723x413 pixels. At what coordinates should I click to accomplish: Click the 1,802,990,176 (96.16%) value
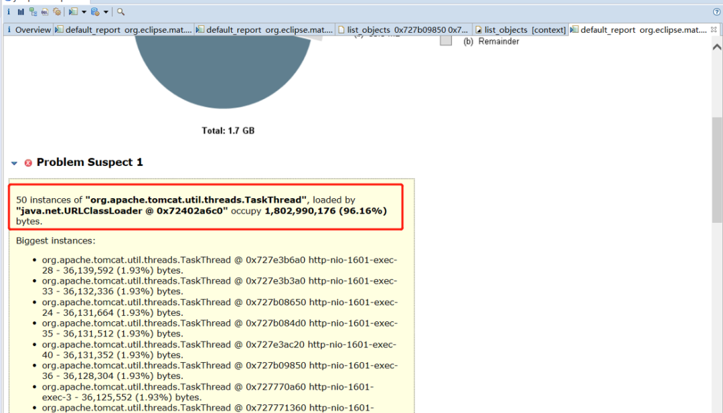(x=325, y=211)
